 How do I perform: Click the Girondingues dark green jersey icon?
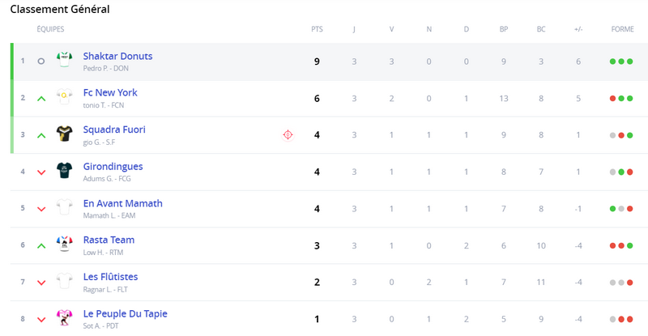click(x=65, y=170)
